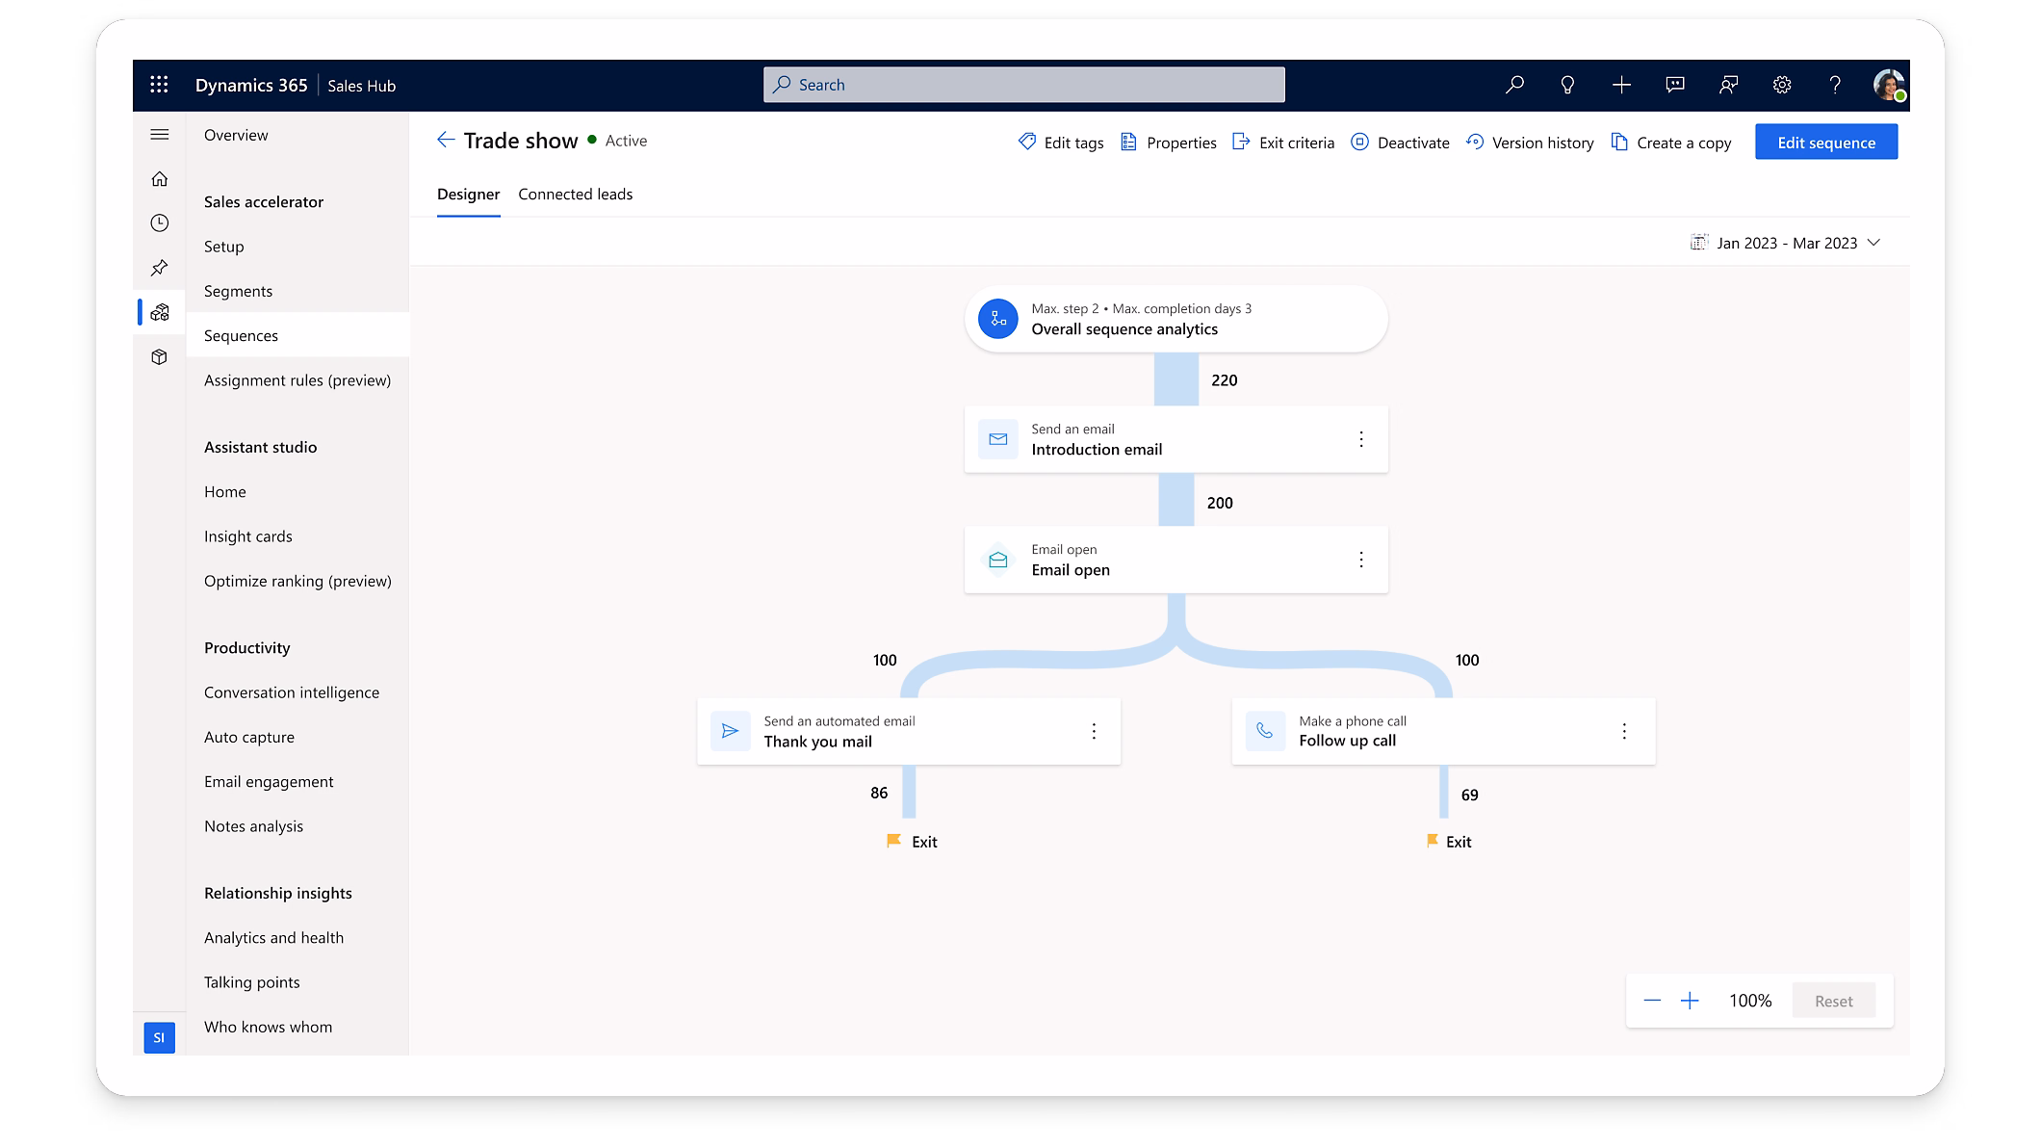
Task: Click into the Search box
Action: (x=1023, y=85)
